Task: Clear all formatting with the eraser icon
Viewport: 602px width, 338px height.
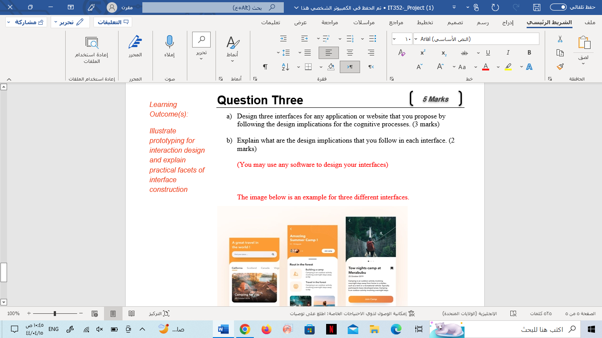Action: pos(401,53)
